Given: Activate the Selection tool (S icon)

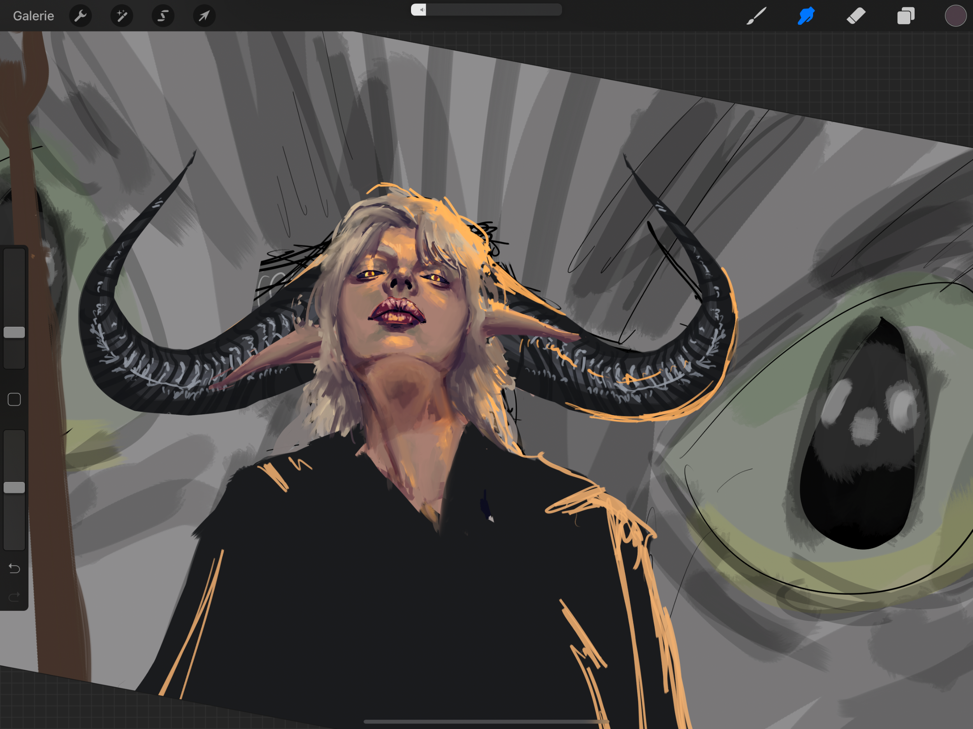Looking at the screenshot, I should coord(163,16).
